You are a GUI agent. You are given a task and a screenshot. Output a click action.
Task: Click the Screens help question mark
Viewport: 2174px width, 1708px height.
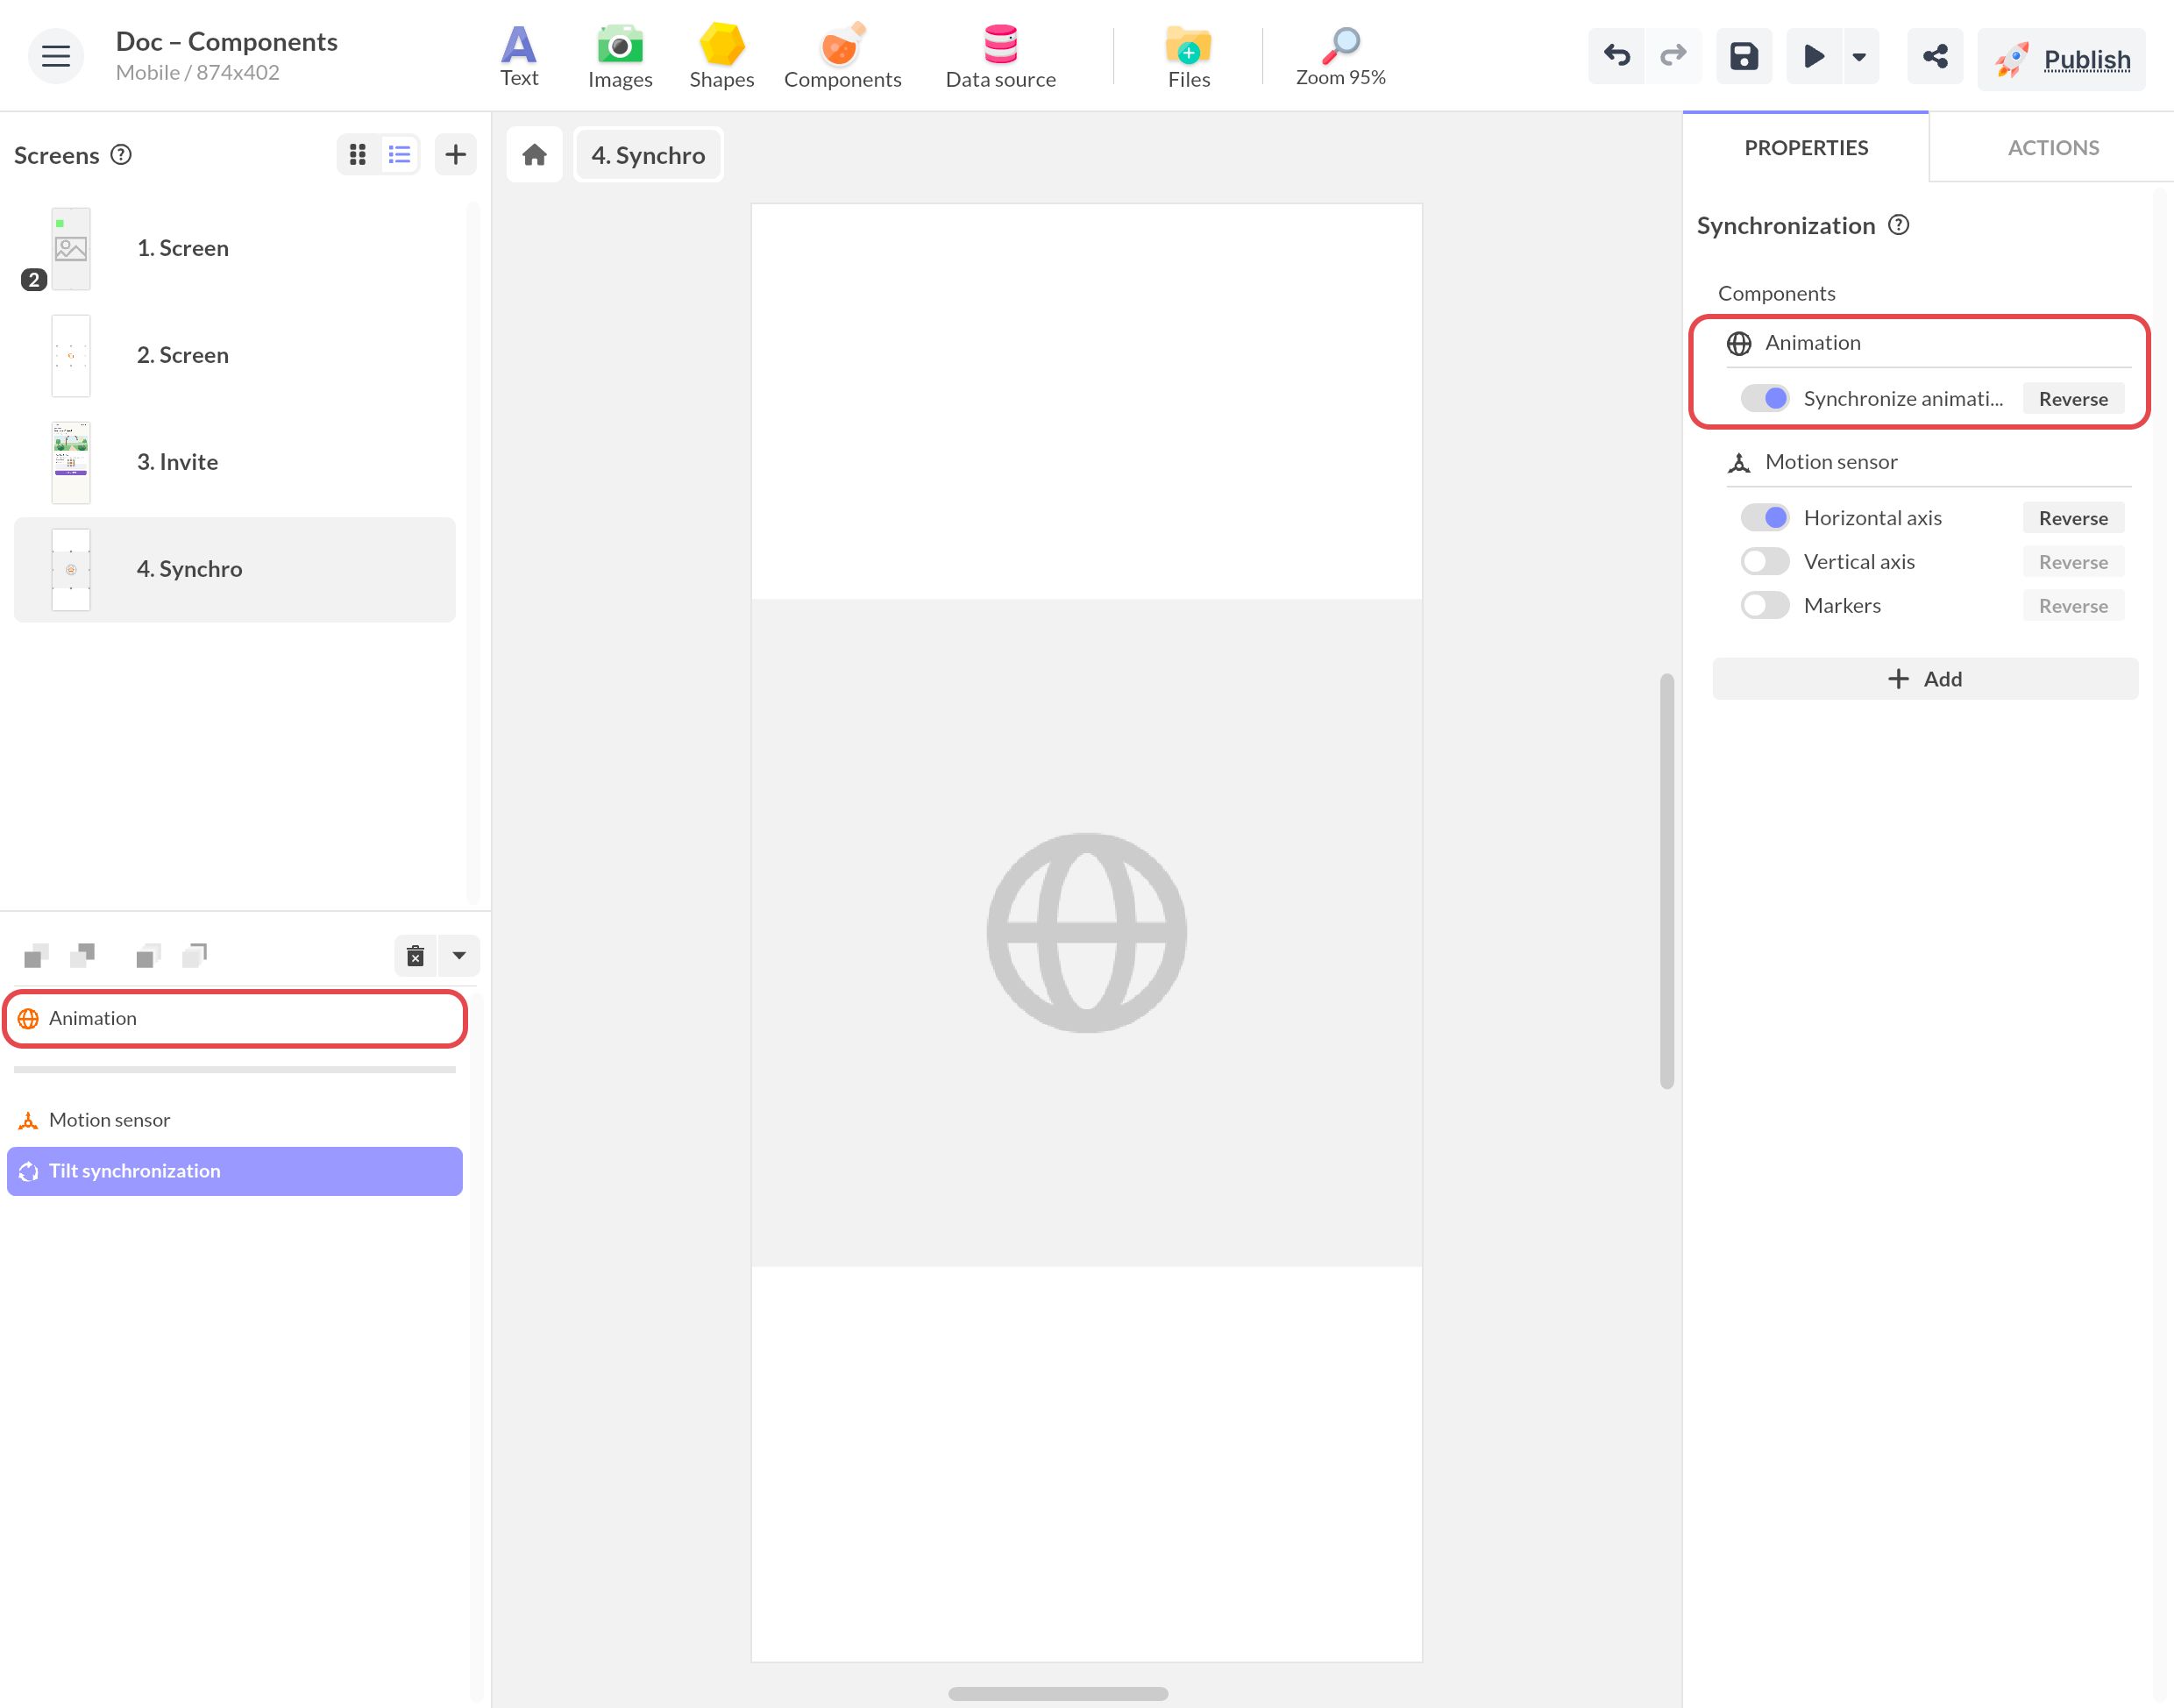pos(121,154)
